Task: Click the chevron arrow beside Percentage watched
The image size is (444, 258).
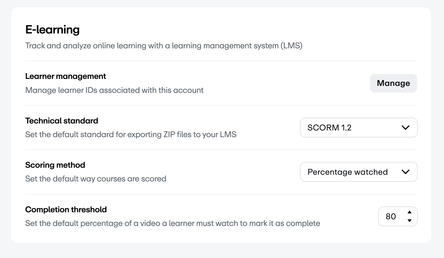Action: coord(405,172)
